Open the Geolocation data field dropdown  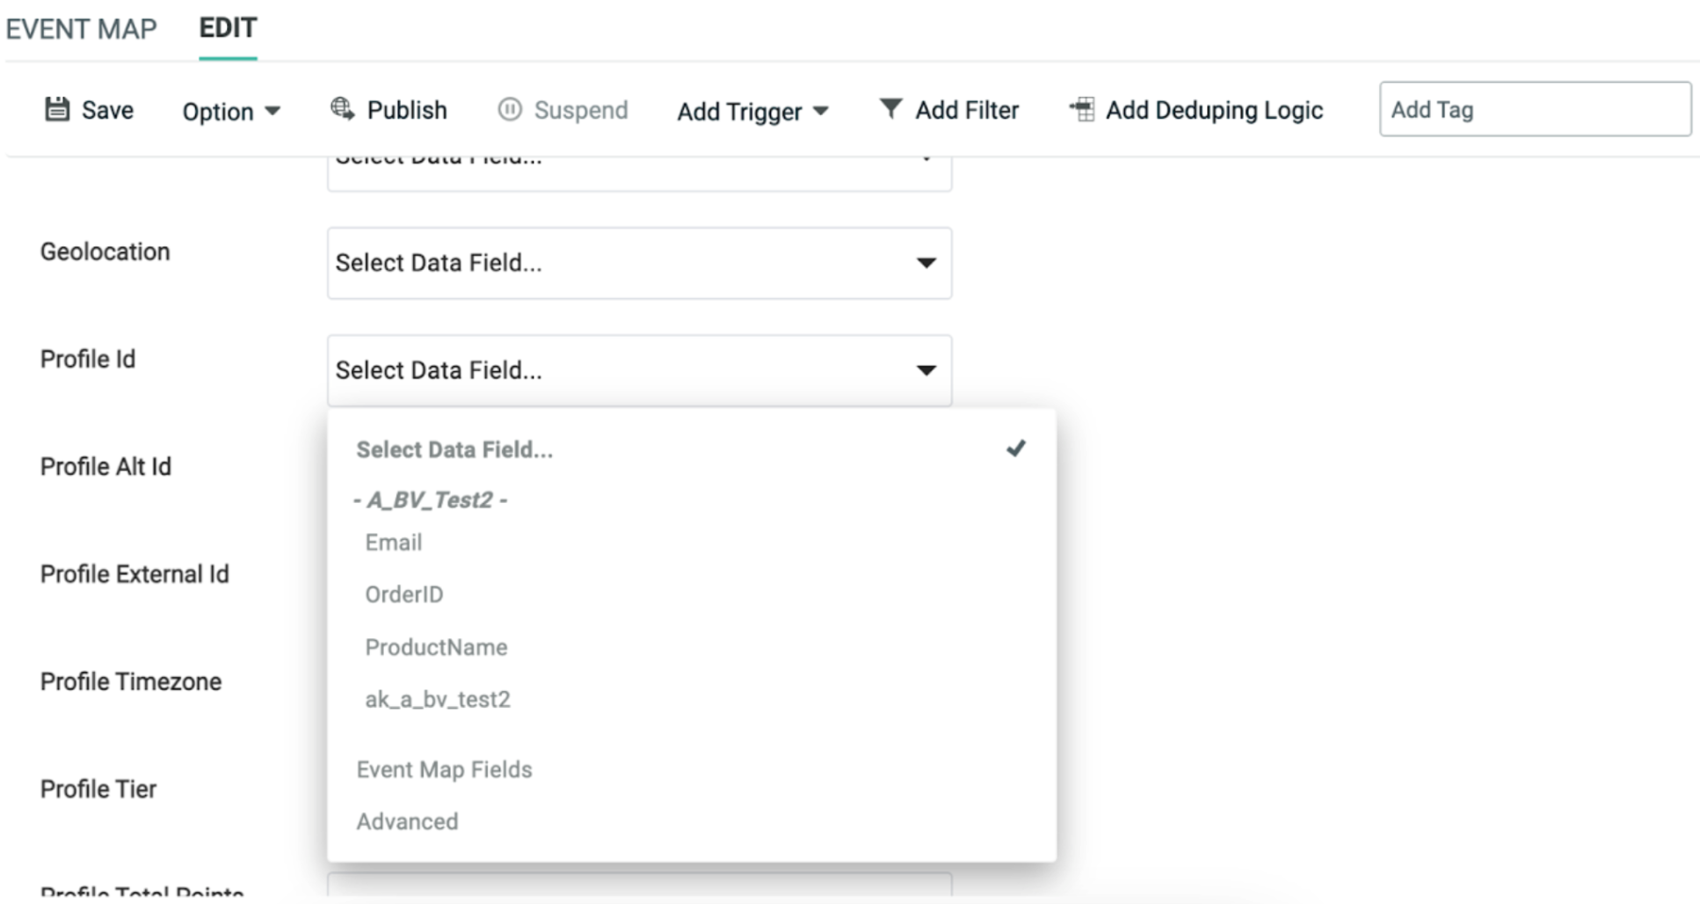(639, 263)
